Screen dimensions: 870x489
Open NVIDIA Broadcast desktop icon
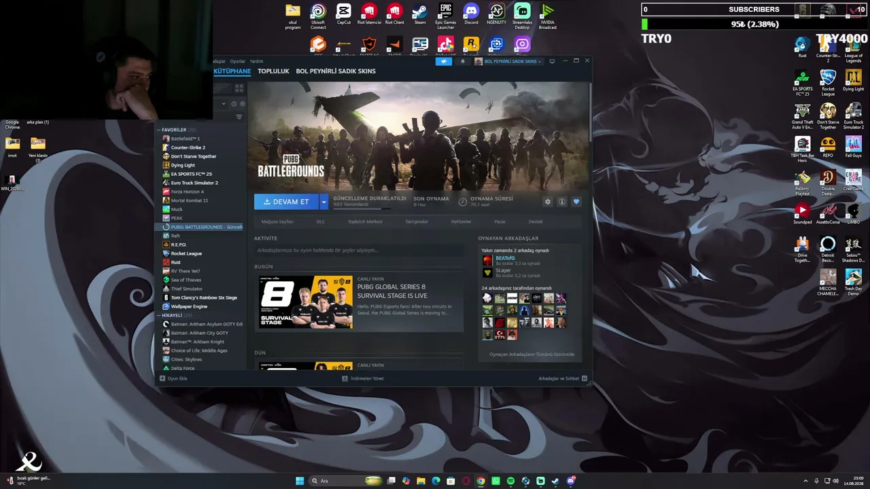click(548, 17)
